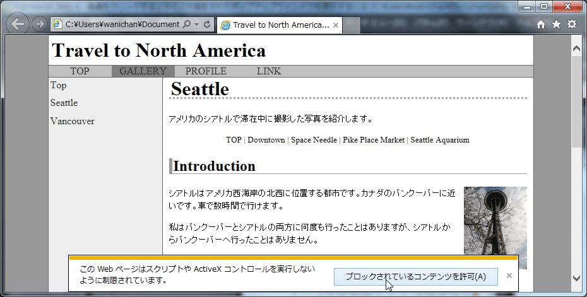Viewport: 587px width, 297px height.
Task: Jump to the Seattle Aquarium link
Action: 440,140
